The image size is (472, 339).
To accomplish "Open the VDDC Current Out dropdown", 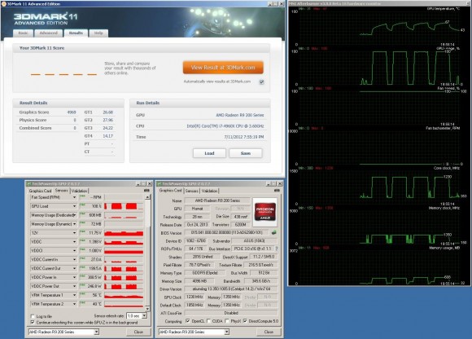I will (74, 268).
